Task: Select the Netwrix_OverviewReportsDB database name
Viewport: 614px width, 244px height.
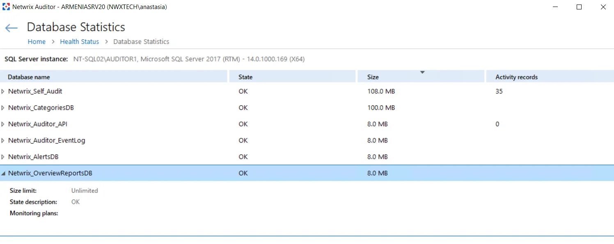Action: [50, 173]
